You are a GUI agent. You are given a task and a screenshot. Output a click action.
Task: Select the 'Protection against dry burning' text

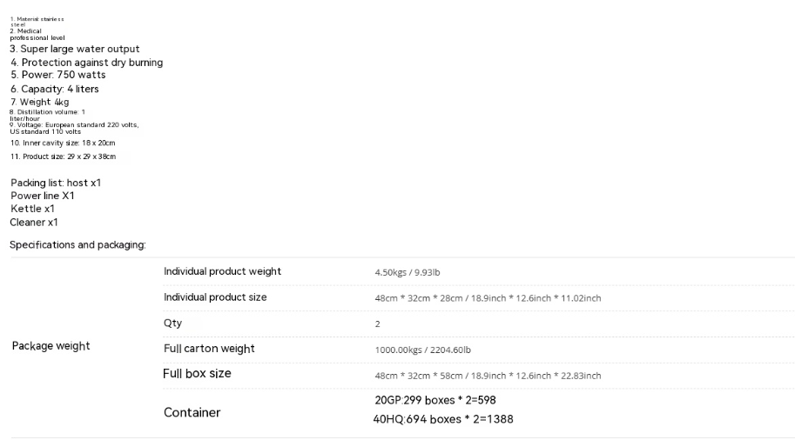(x=87, y=63)
